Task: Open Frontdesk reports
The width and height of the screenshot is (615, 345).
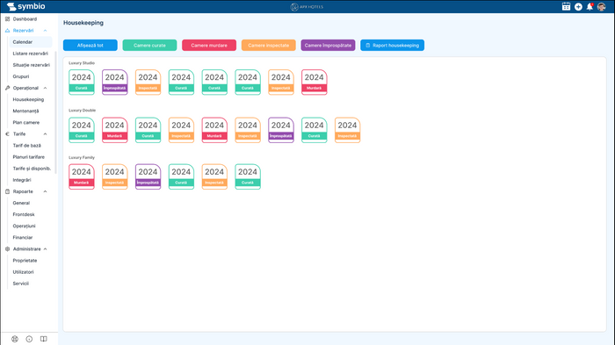Action: [x=24, y=214]
